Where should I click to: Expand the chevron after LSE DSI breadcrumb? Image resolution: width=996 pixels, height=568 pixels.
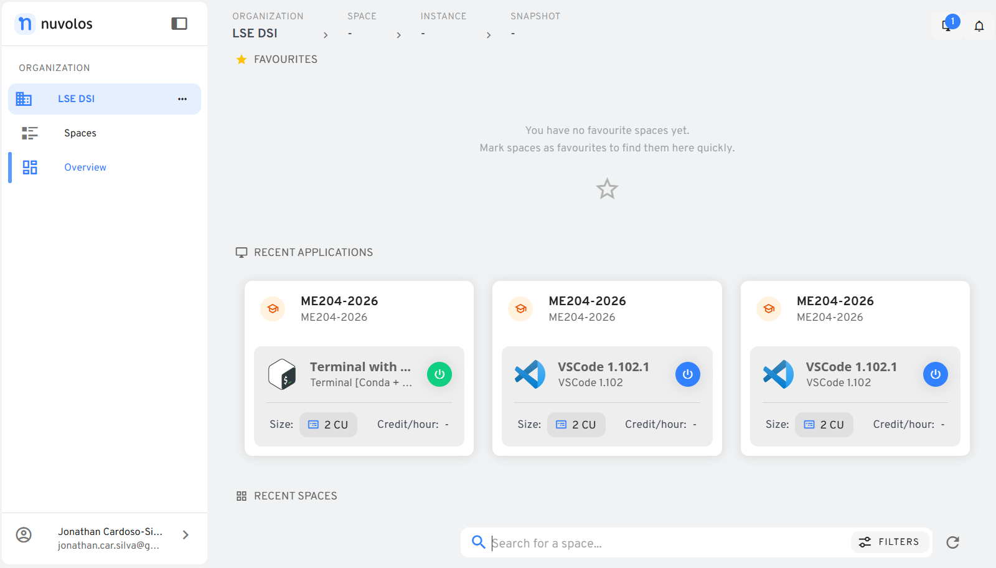pyautogui.click(x=326, y=35)
